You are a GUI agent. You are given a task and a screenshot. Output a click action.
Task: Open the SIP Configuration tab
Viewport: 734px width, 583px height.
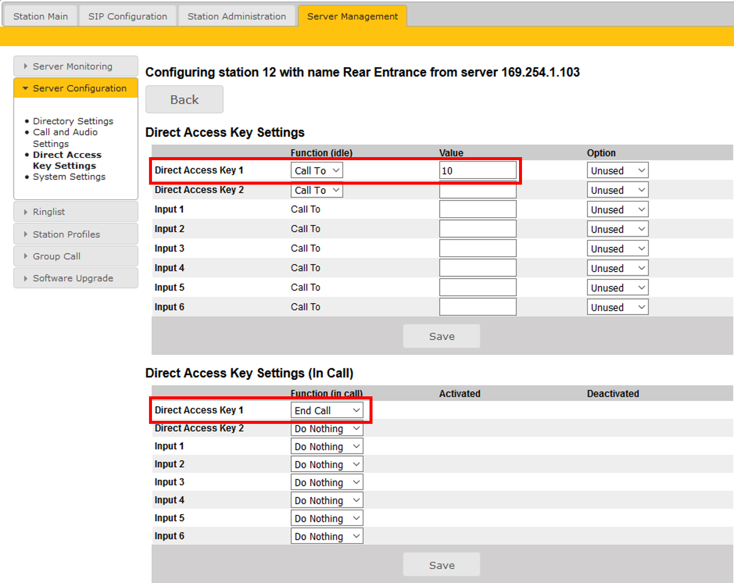(127, 17)
